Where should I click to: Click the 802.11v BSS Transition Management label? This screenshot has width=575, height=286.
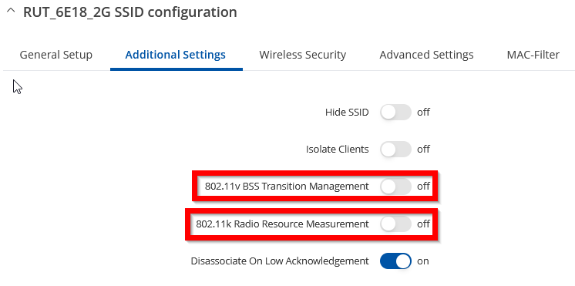pos(287,187)
